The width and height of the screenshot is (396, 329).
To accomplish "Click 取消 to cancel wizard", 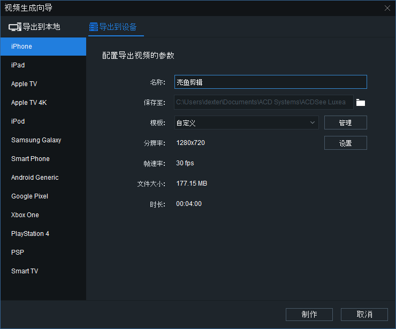I will (364, 315).
